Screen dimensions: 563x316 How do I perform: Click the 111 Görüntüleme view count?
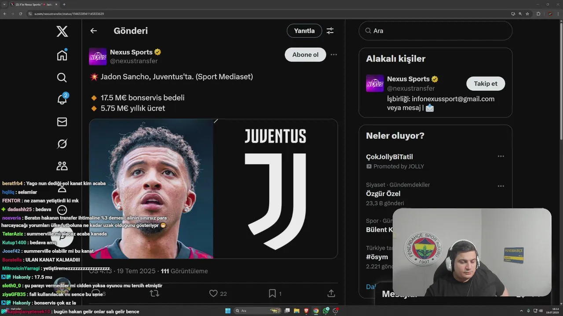point(184,271)
